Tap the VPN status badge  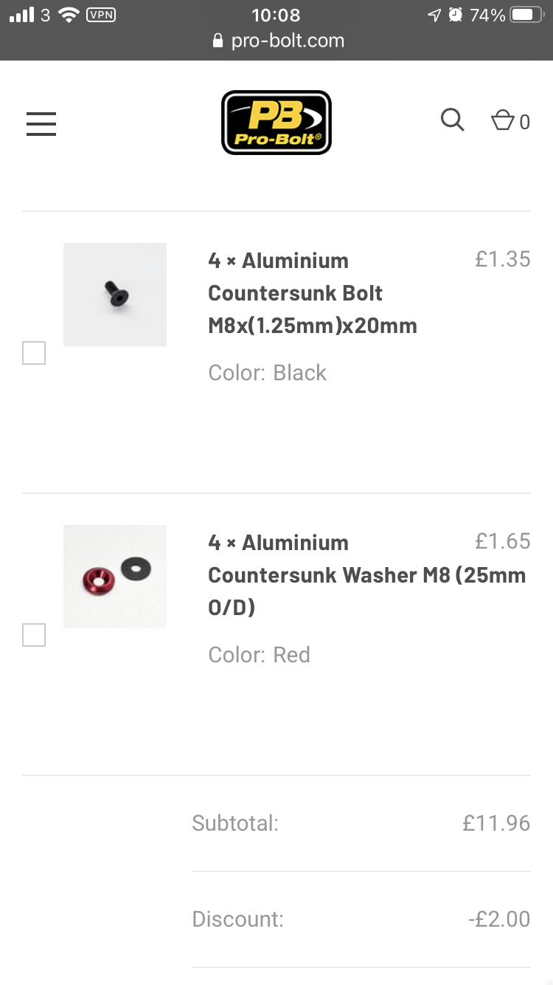click(101, 15)
